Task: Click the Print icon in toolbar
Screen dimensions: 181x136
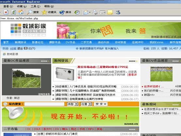Action: pyautogui.click(x=95, y=12)
